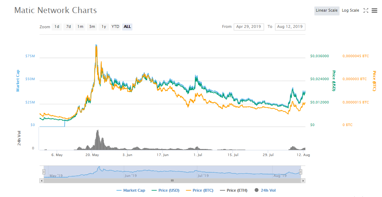The height and width of the screenshot is (197, 382).
Task: Click the $75M market cap axis label
Action: [x=30, y=56]
